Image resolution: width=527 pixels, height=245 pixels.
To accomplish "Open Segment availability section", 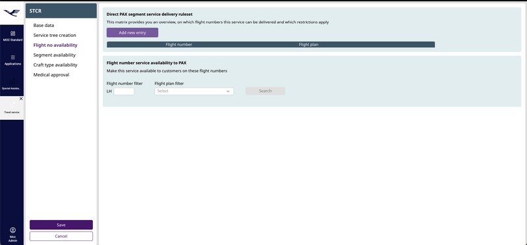I will (x=55, y=55).
